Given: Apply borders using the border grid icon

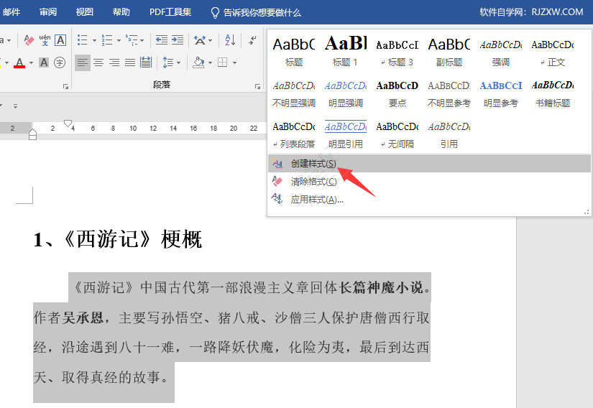Looking at the screenshot, I should [223, 62].
